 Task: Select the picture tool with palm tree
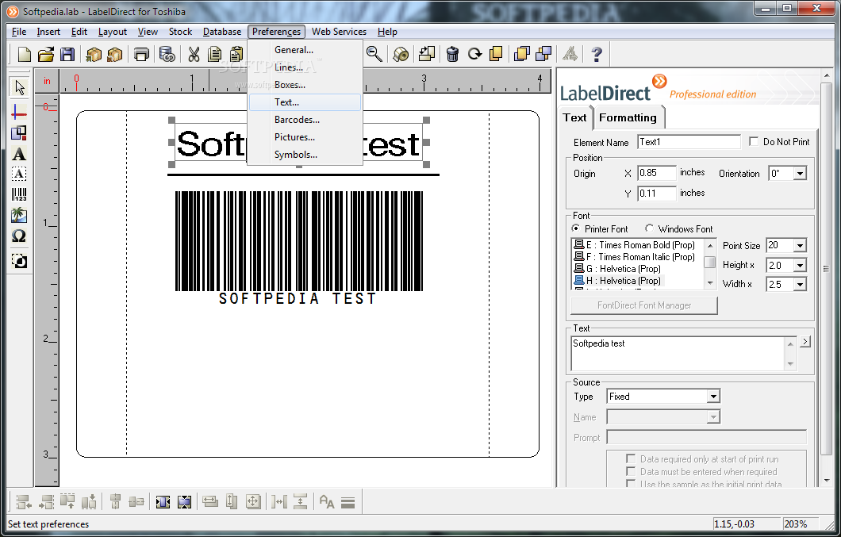pyautogui.click(x=19, y=215)
